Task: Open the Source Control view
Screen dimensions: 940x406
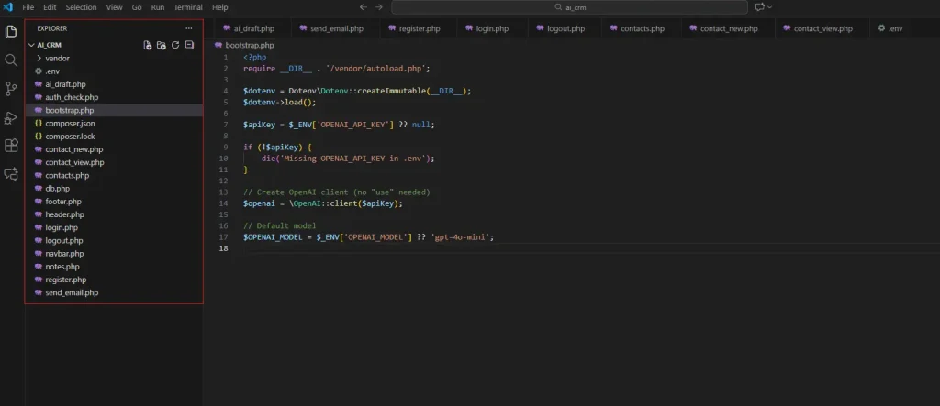Action: [11, 89]
